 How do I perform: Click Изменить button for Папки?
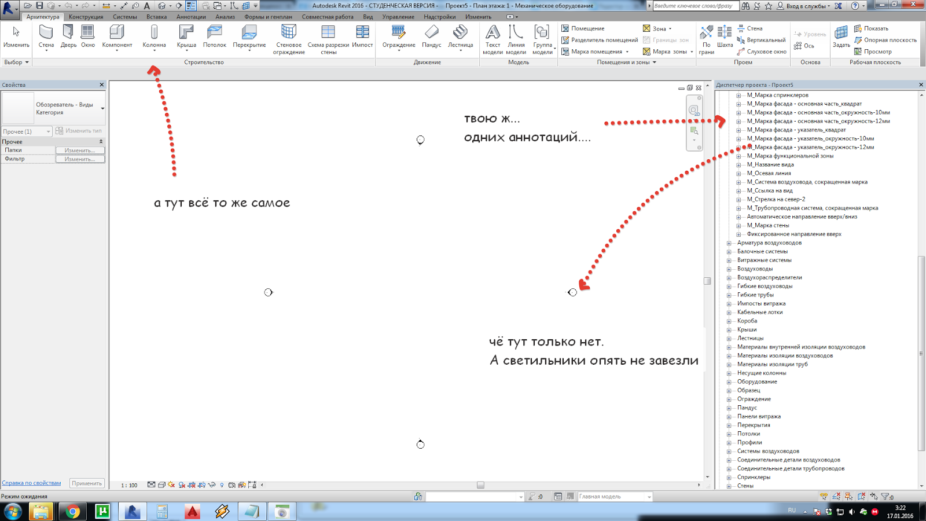pos(80,151)
